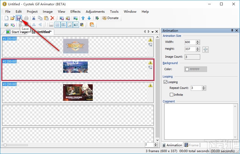Move frame up with blue arrow

(x=83, y=18)
